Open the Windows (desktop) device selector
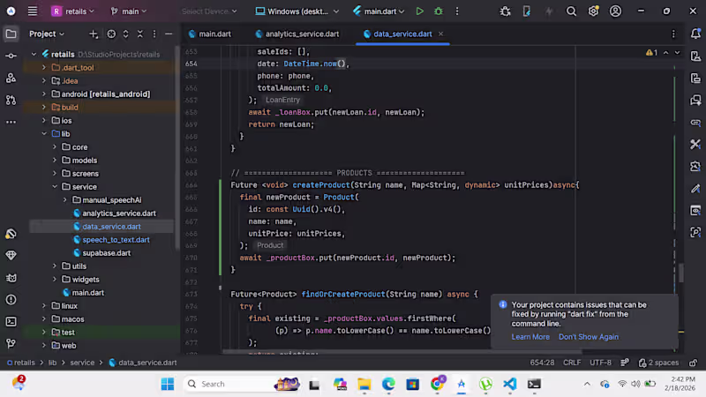 tap(297, 11)
